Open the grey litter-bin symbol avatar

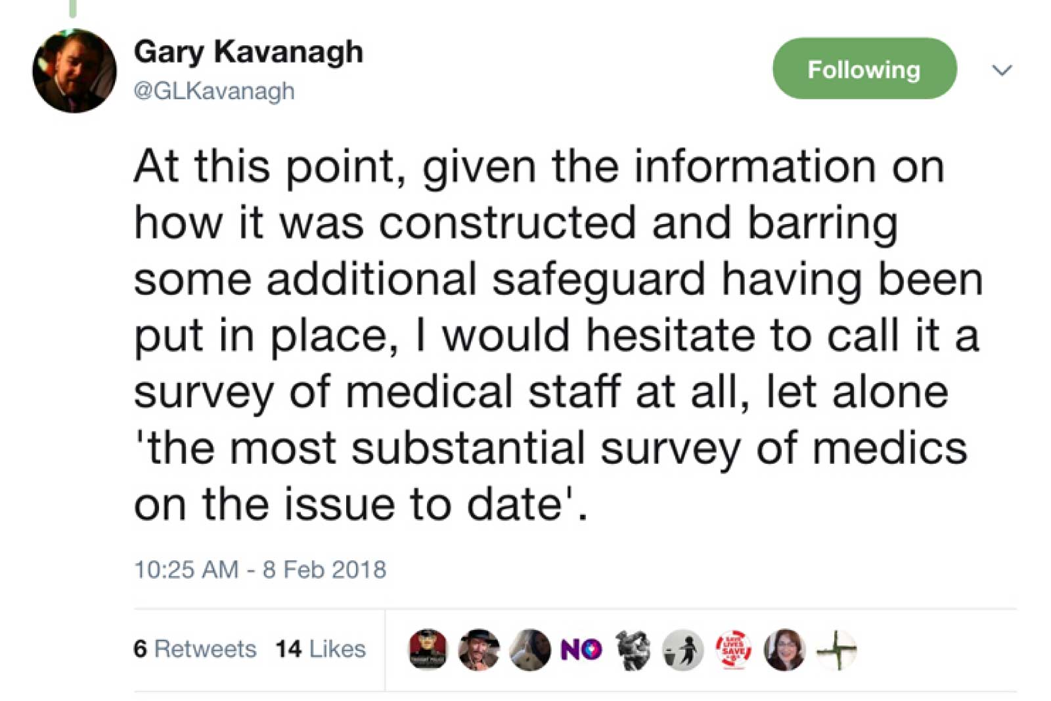point(682,650)
